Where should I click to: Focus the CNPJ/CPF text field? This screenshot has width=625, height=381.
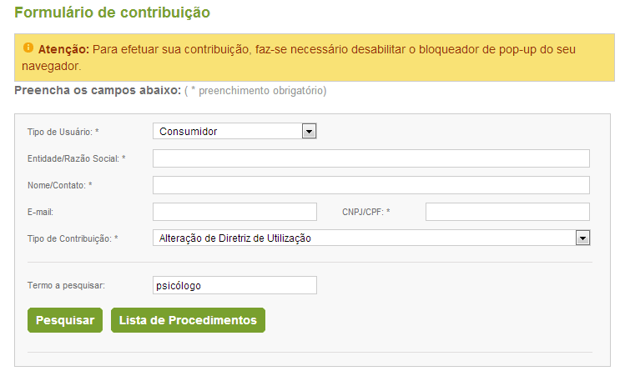507,212
